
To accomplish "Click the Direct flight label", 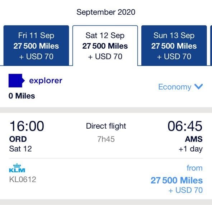I will tap(106, 126).
